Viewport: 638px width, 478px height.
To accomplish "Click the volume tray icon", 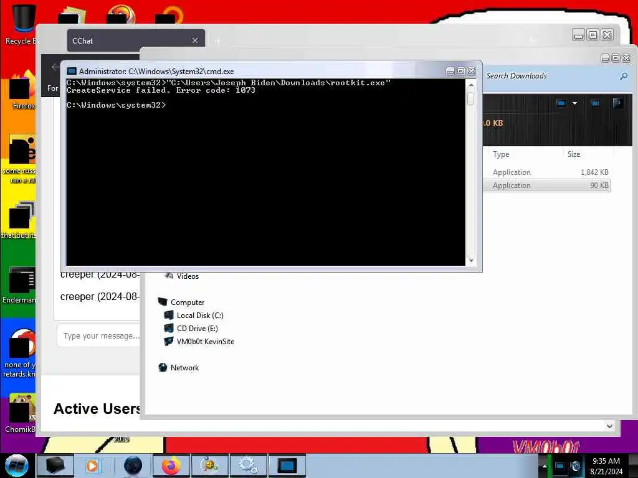I will click(575, 466).
